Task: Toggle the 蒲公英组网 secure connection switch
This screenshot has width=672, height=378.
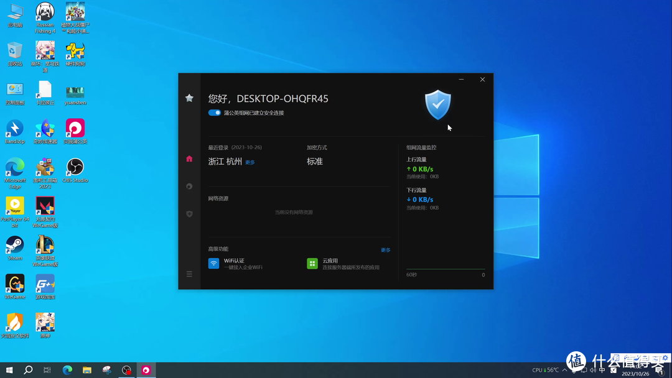Action: (215, 113)
